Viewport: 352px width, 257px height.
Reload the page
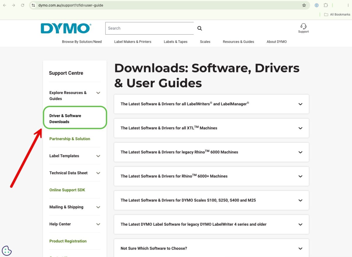click(x=23, y=5)
